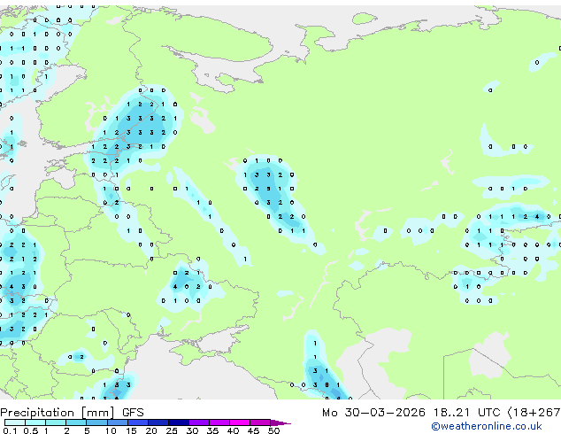Click the '50' legend scale label

[x=273, y=430]
